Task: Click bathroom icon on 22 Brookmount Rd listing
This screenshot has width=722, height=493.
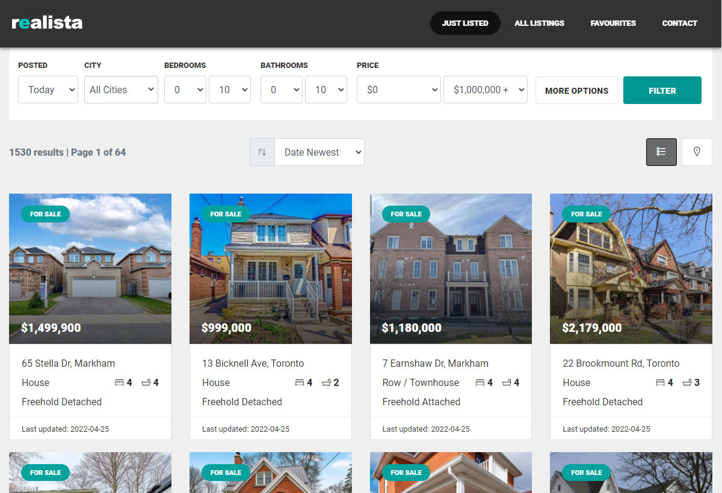Action: (x=687, y=382)
